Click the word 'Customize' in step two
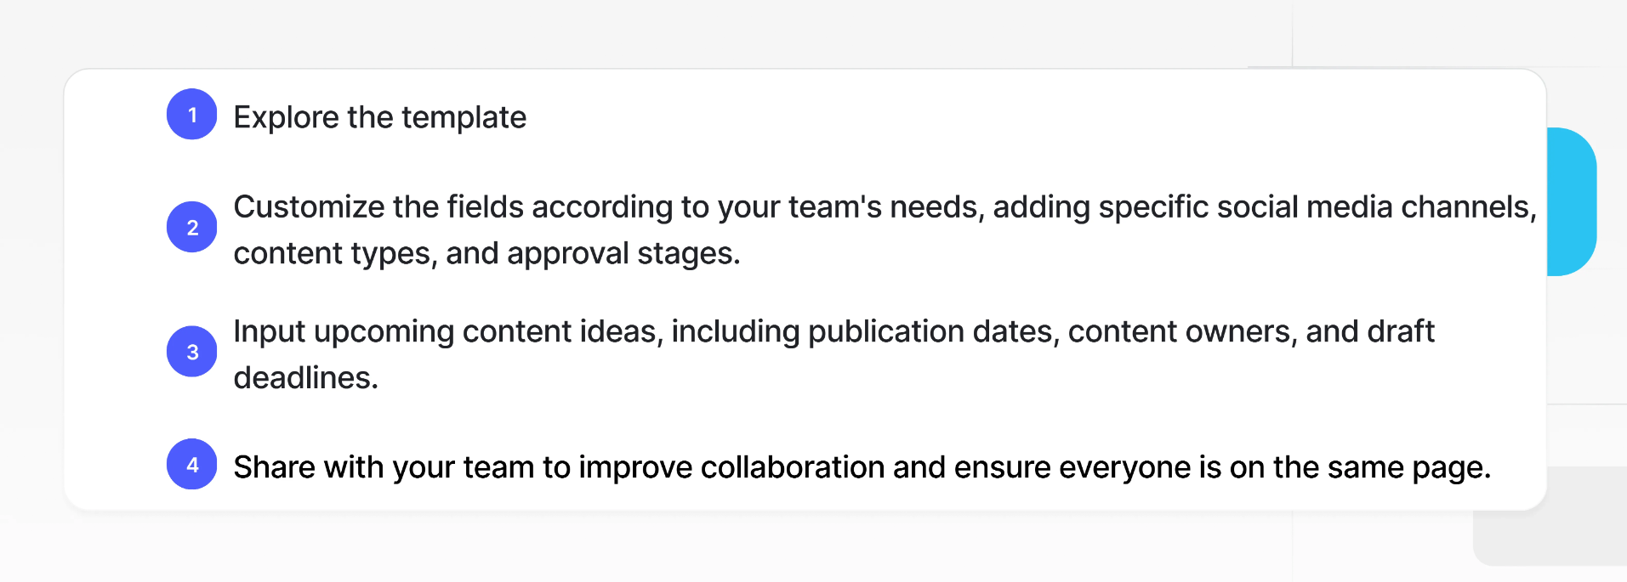Viewport: 1627px width, 582px height. (x=310, y=206)
